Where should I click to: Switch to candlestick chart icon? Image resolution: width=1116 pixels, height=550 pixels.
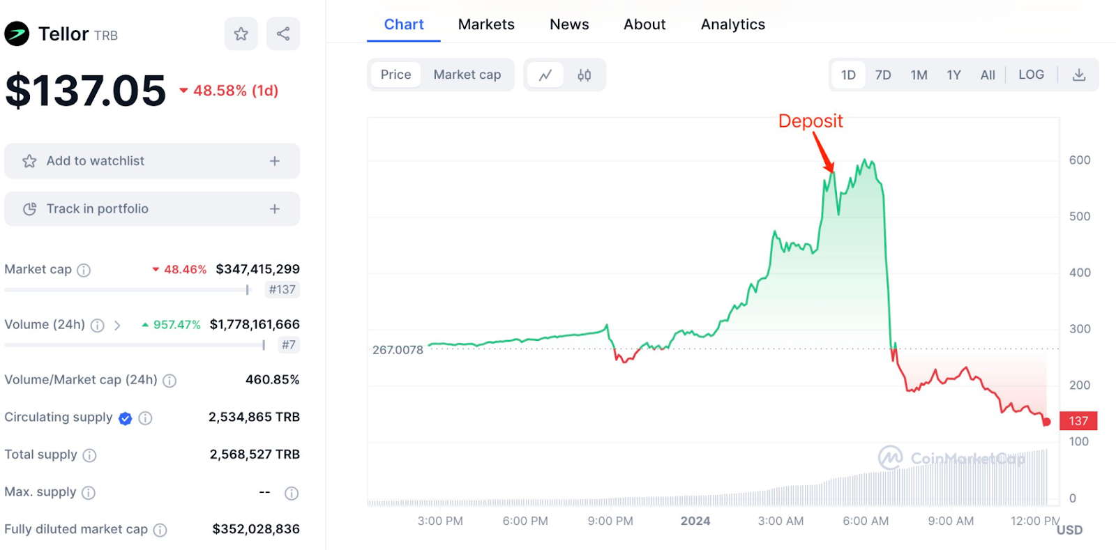click(585, 75)
